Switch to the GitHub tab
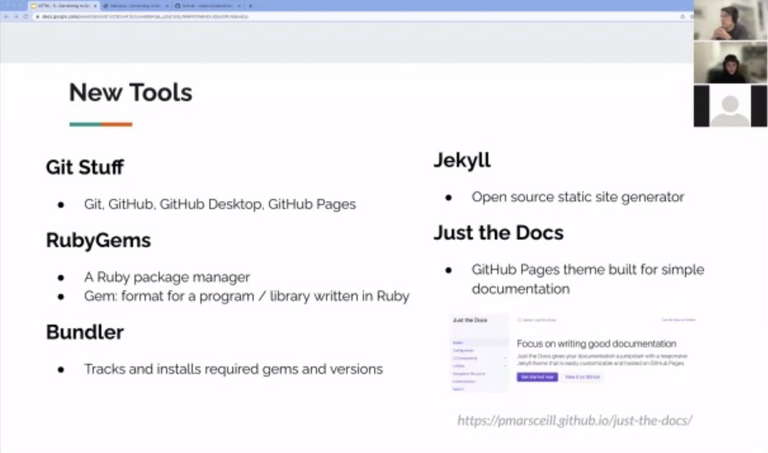 tap(207, 5)
